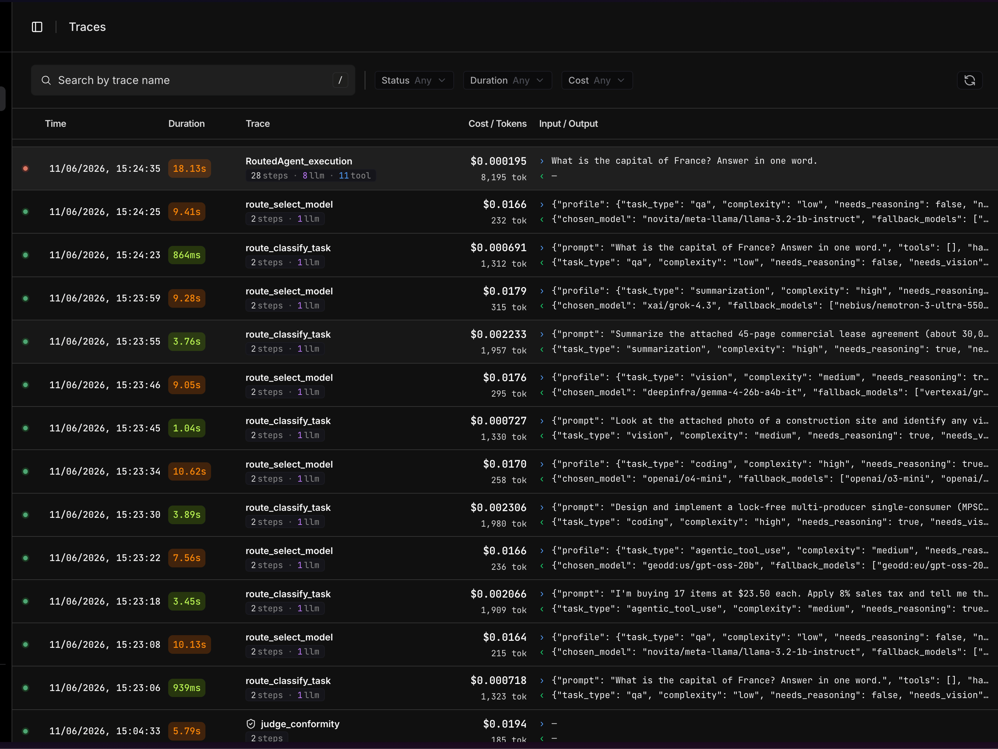Image resolution: width=998 pixels, height=749 pixels.
Task: Click the output arrow for the 15:24:35 row
Action: [542, 176]
